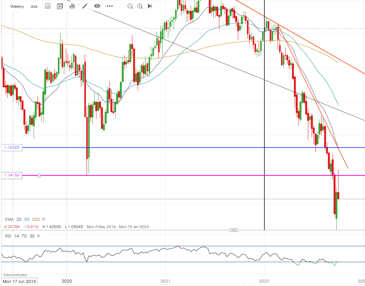Select the -0.20789 change value
The width and height of the screenshot is (365, 286).
pyautogui.click(x=11, y=227)
